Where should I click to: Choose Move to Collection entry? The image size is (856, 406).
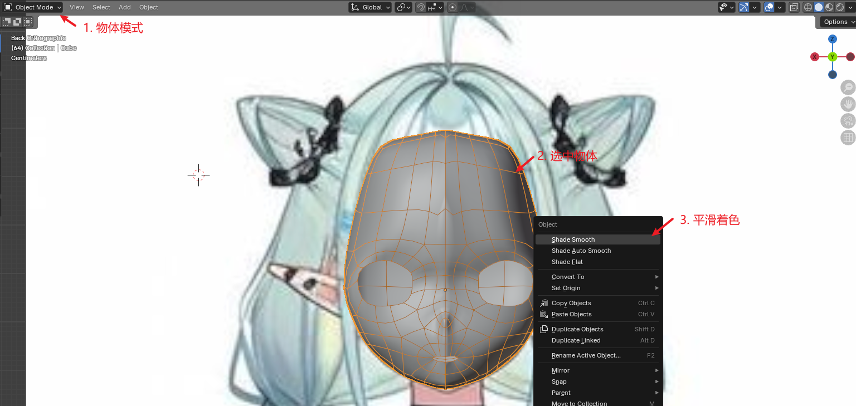point(597,403)
